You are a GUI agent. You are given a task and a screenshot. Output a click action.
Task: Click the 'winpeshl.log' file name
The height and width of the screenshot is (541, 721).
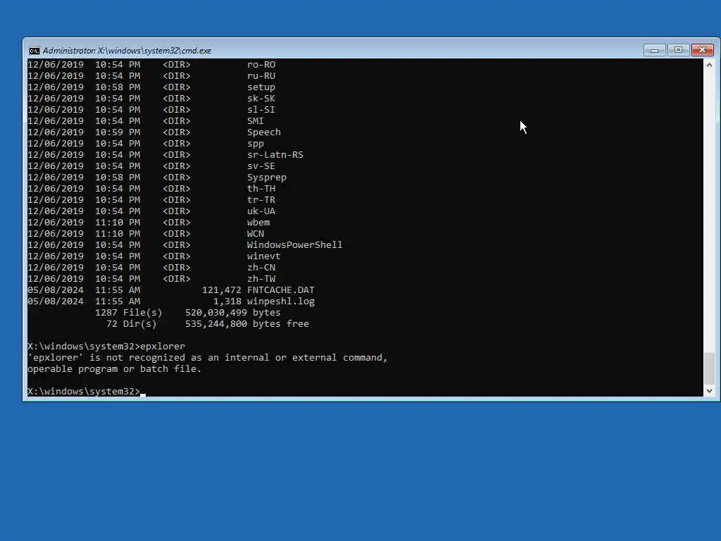tap(281, 301)
